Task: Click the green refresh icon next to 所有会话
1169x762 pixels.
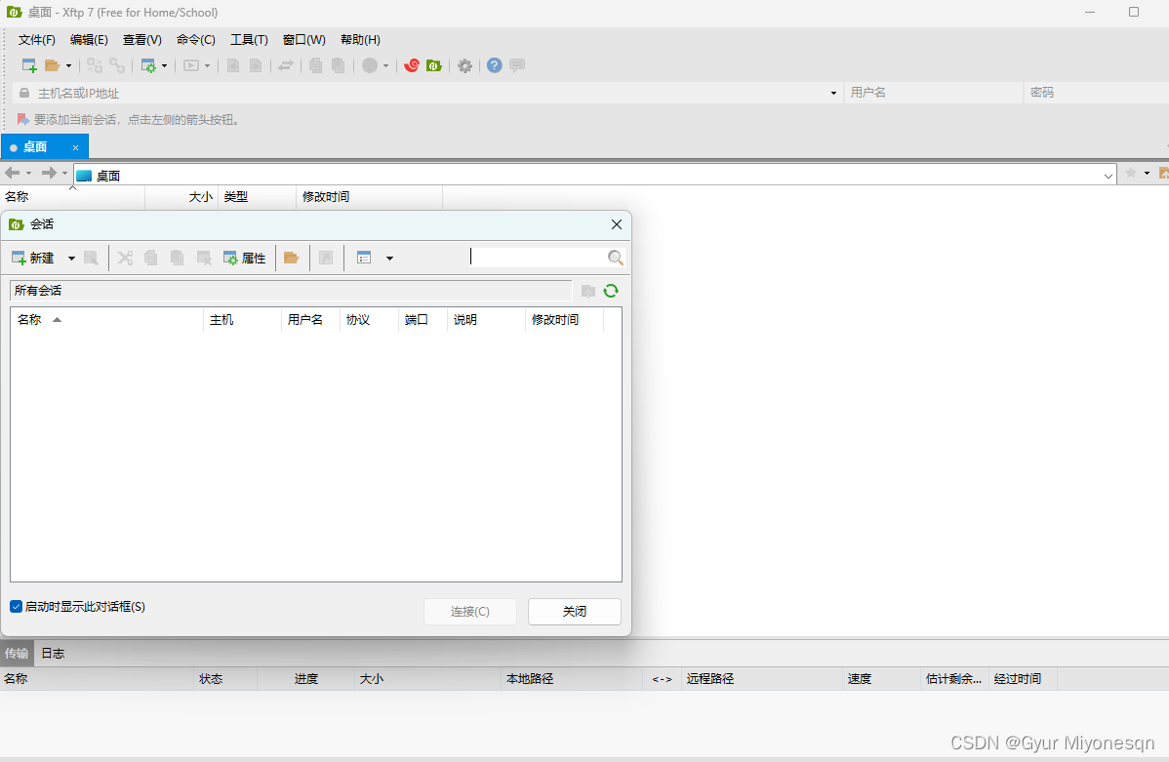Action: click(611, 291)
